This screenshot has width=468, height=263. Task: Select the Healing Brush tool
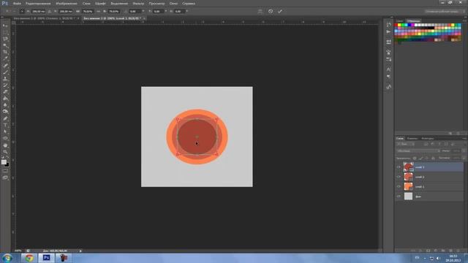point(5,66)
